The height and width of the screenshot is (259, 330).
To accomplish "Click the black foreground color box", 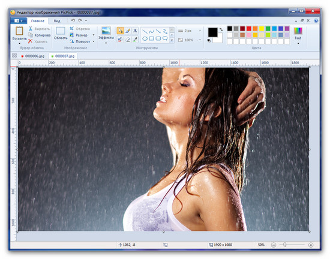I will (x=212, y=32).
